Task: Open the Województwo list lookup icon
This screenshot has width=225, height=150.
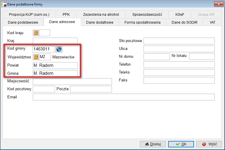Action: [x=36, y=57]
